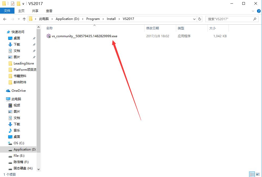Refresh the current folder view
The height and width of the screenshot is (177, 262).
point(199,19)
